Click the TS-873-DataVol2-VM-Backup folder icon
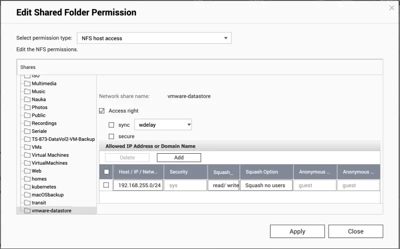This screenshot has width=400, height=249. click(27, 139)
